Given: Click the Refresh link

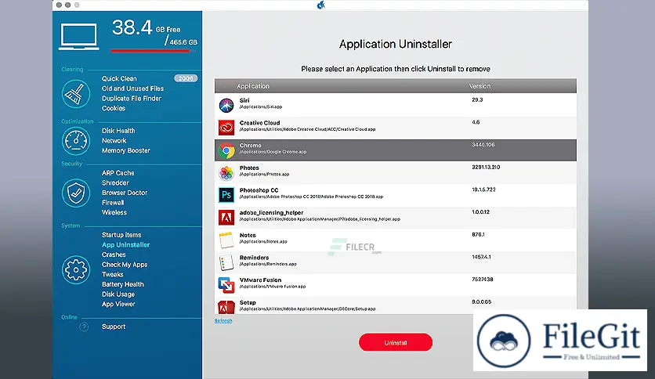Looking at the screenshot, I should 223,320.
